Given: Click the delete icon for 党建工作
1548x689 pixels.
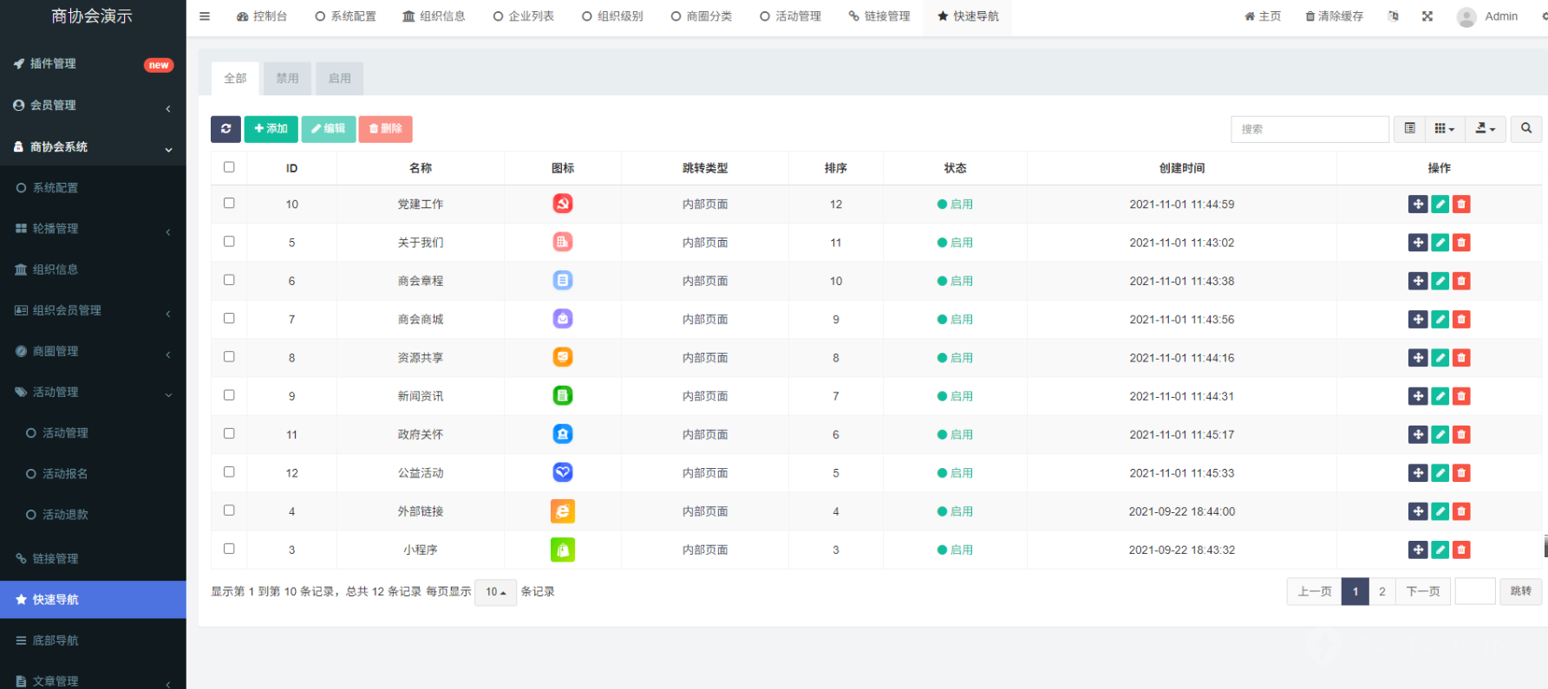Looking at the screenshot, I should [x=1461, y=205].
